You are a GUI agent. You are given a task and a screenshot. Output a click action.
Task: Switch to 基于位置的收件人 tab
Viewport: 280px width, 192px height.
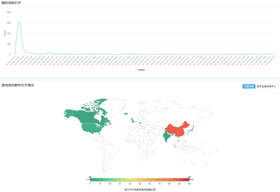click(267, 86)
